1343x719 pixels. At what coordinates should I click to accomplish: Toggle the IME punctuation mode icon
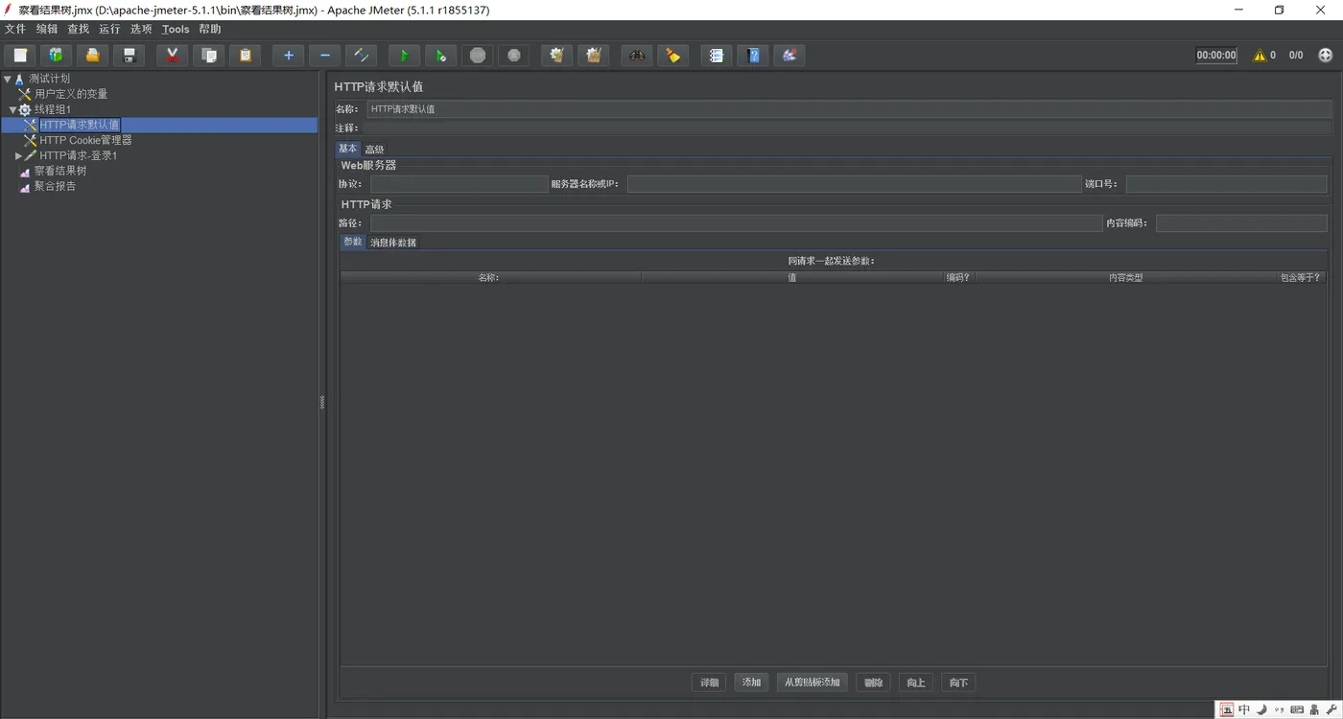(x=1279, y=710)
